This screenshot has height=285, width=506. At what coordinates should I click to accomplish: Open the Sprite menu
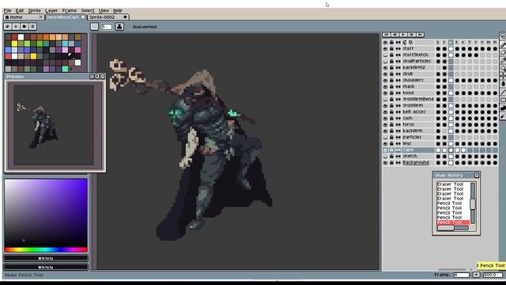35,10
